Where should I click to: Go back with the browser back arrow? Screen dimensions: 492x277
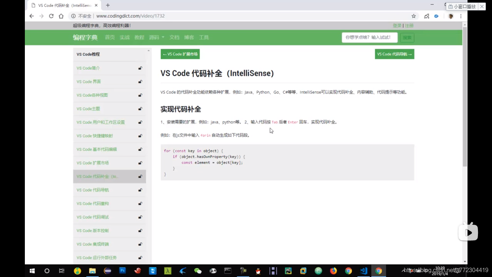(x=32, y=16)
